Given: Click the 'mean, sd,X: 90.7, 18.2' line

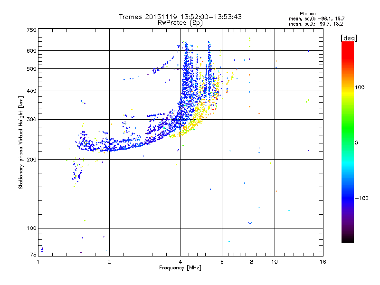Looking at the screenshot, I should click(316, 24).
